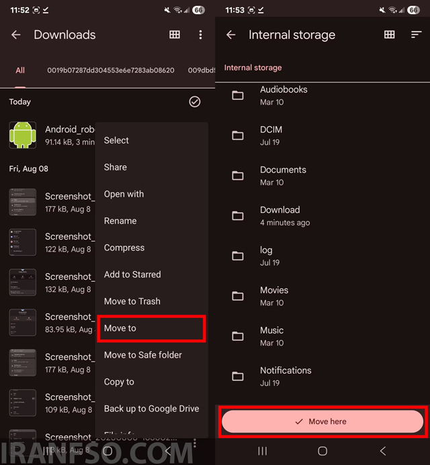Go back from the Internal storage screen
This screenshot has height=465, width=430.
pyautogui.click(x=231, y=35)
